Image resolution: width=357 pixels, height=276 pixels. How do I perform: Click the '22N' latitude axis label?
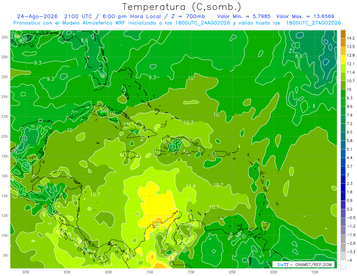5,116
